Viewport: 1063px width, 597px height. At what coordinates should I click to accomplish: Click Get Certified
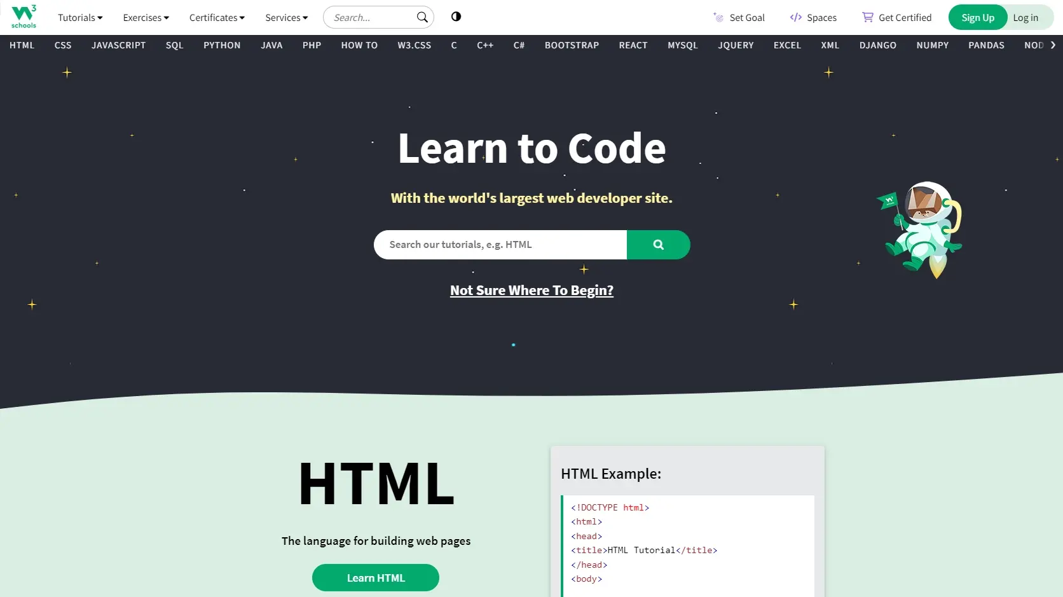(896, 18)
